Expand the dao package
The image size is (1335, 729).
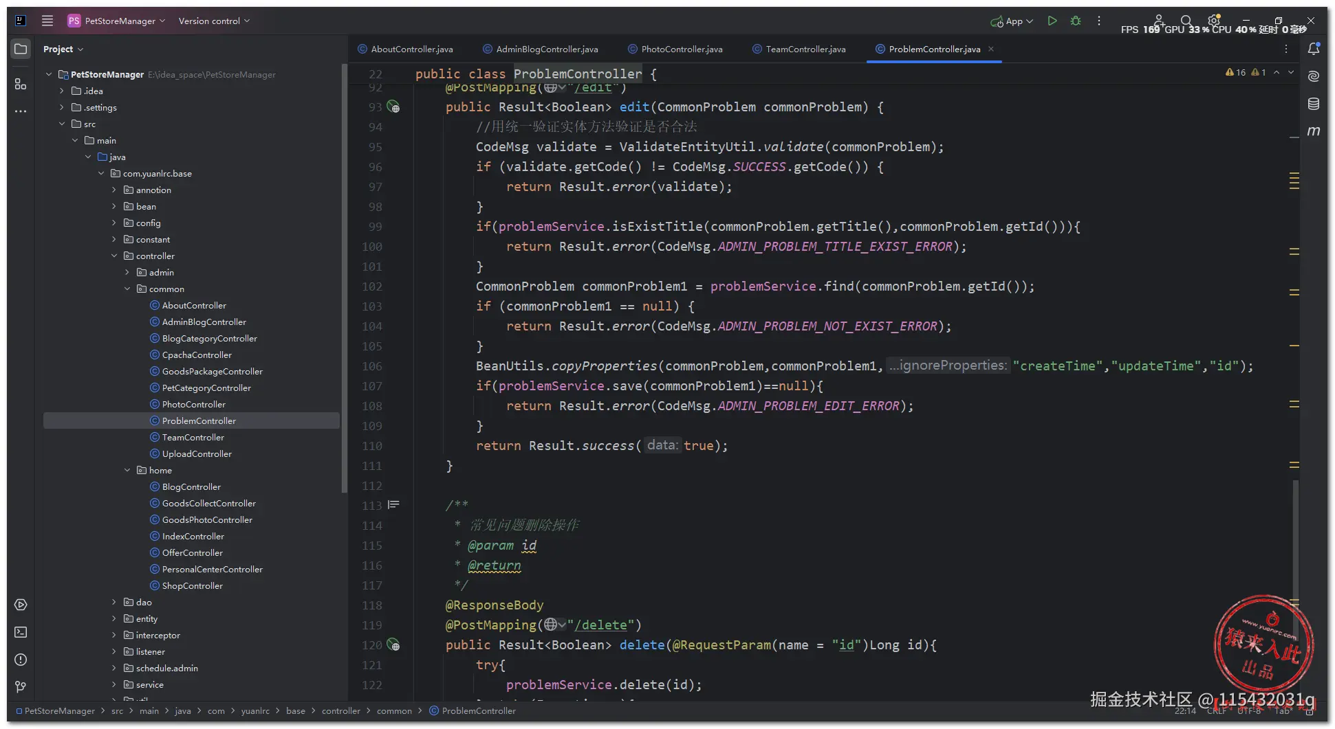(x=114, y=602)
